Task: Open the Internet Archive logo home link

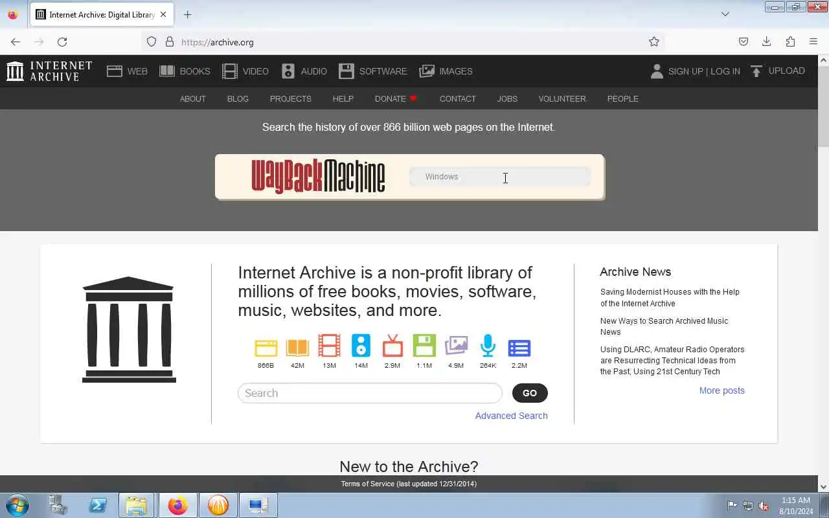Action: tap(49, 71)
